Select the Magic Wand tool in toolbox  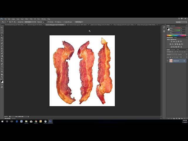click(x=2, y=35)
